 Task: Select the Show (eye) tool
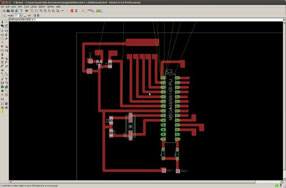click(x=6, y=22)
